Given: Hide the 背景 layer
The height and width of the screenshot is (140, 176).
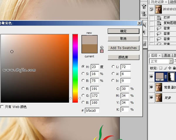Looking at the screenshot, I should (151, 97).
